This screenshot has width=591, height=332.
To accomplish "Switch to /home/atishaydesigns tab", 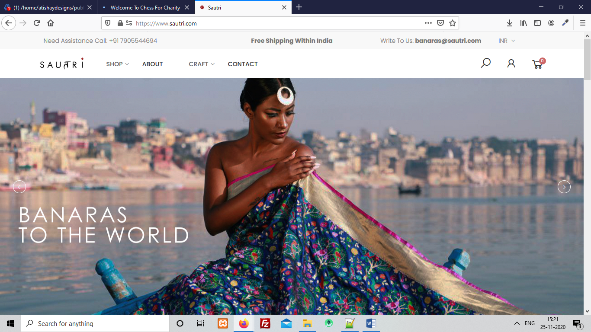I will coord(48,7).
